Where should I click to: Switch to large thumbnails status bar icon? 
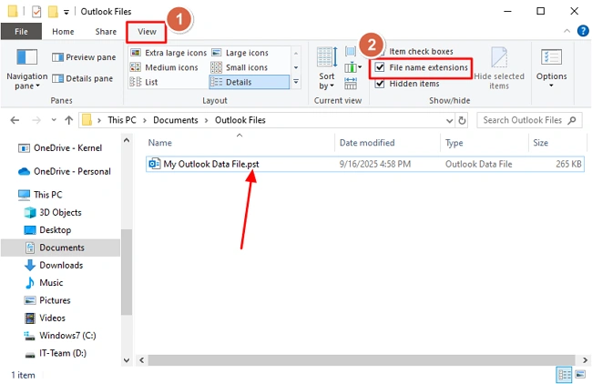(580, 375)
